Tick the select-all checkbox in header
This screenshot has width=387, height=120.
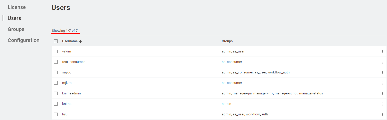pos(56,41)
